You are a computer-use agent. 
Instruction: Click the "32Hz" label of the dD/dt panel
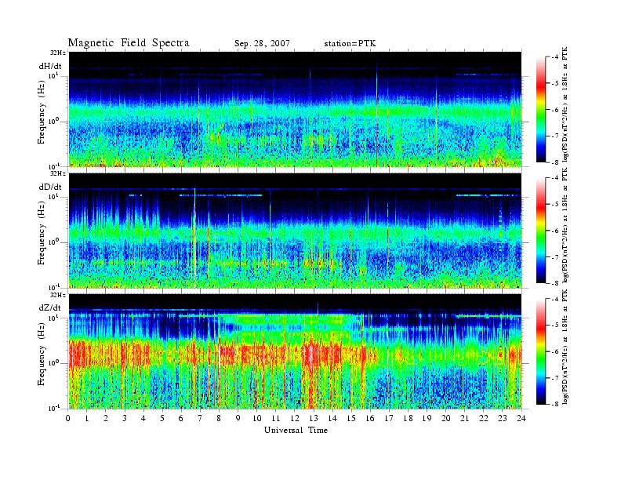58,173
